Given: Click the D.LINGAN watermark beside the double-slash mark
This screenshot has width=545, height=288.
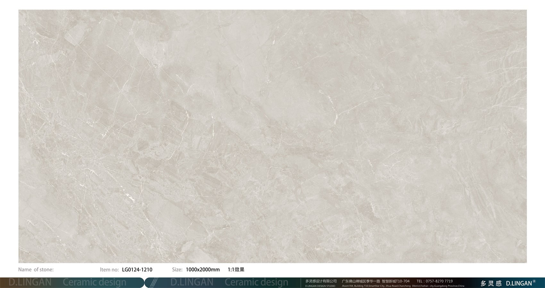Looking at the screenshot, I should (x=192, y=282).
